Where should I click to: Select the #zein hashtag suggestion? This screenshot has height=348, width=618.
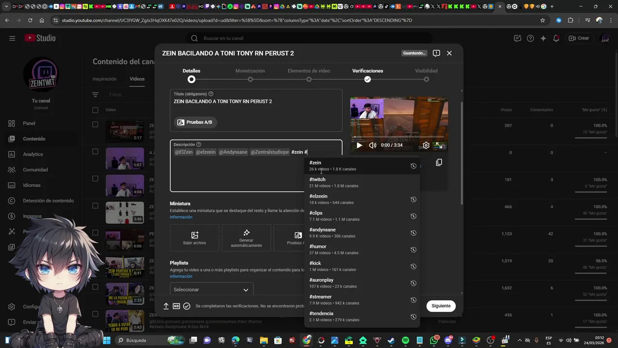(362, 166)
